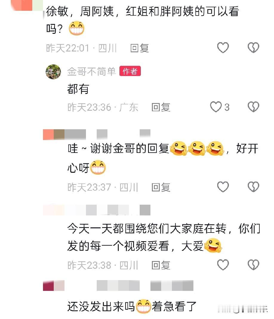Open 金哥不简单 profile picture

(x=53, y=72)
